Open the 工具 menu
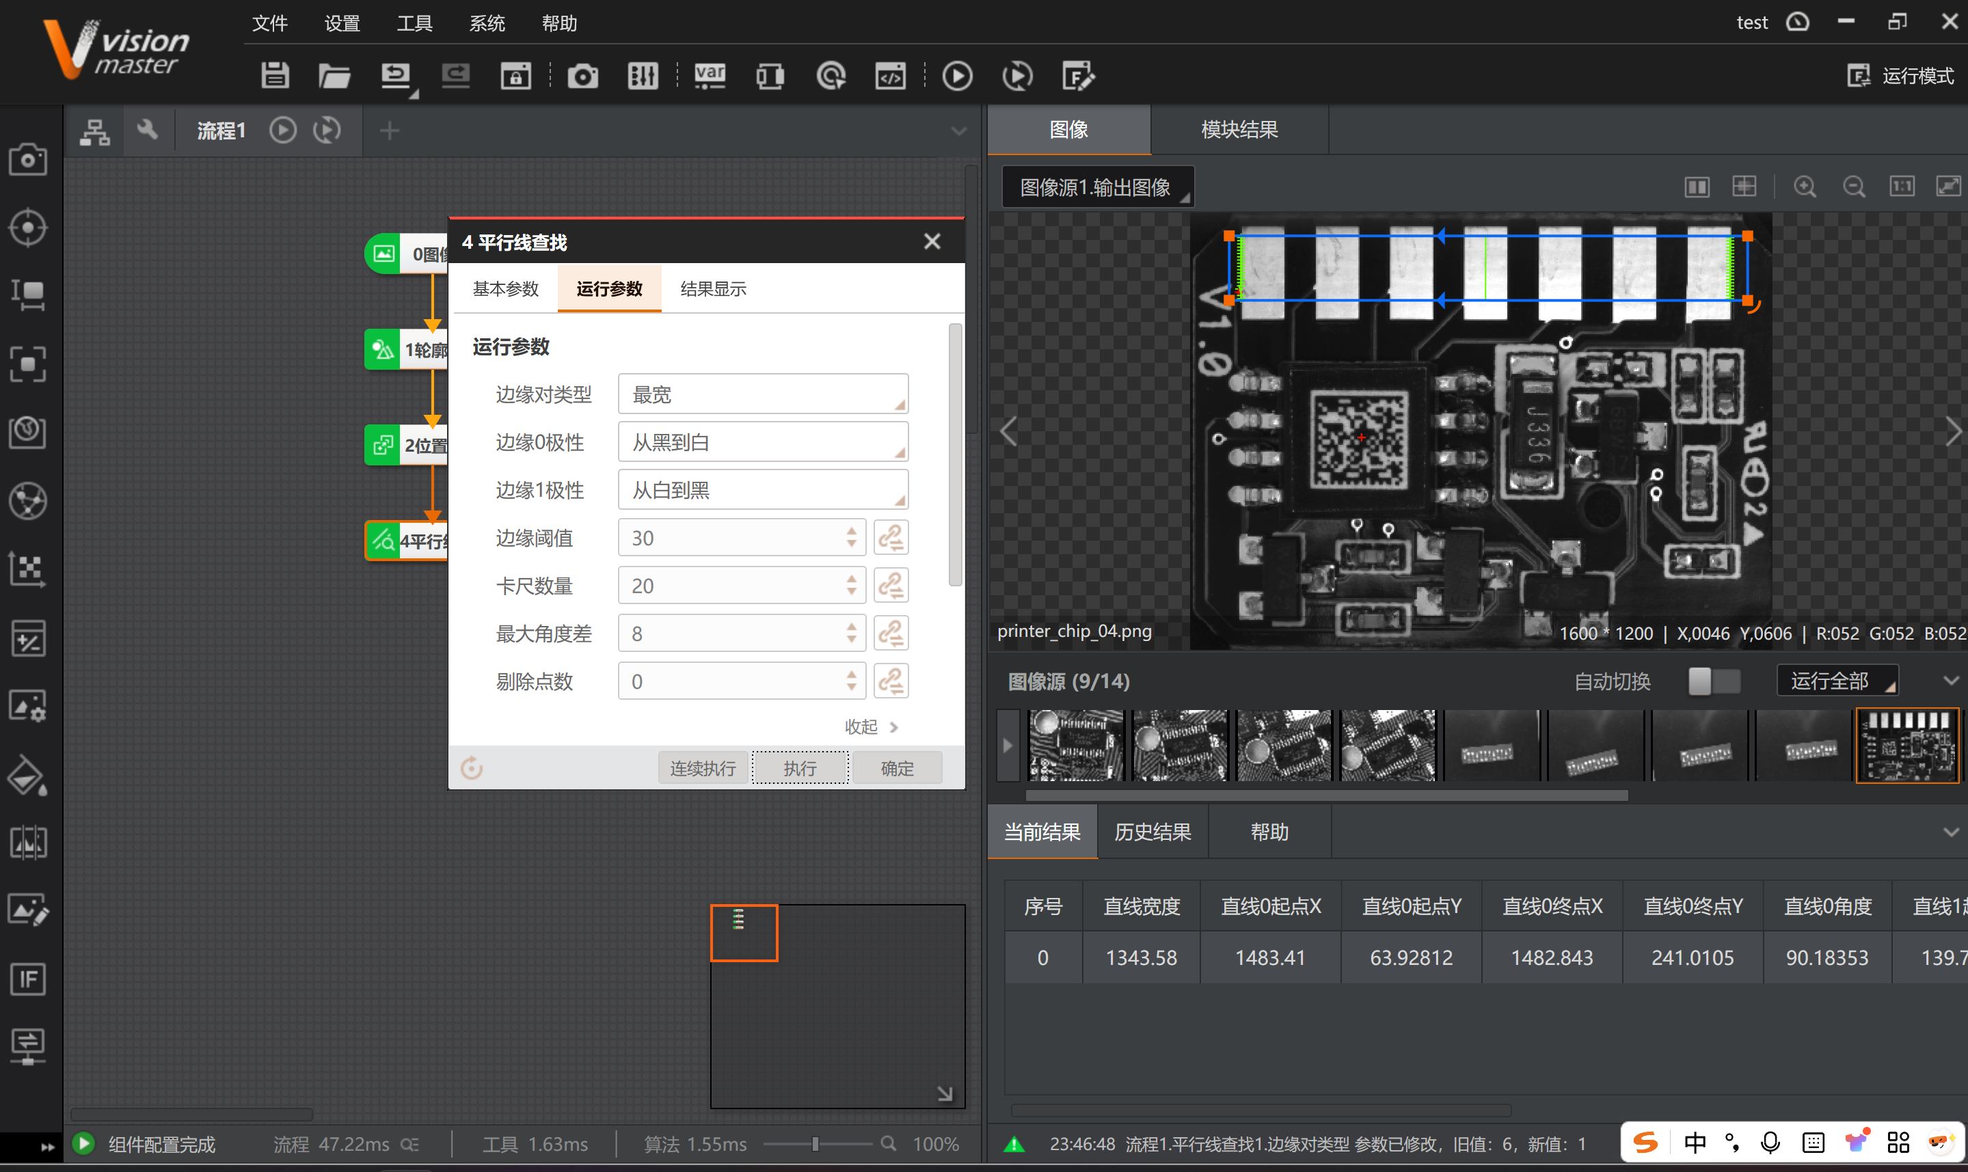1968x1172 pixels. click(x=414, y=24)
